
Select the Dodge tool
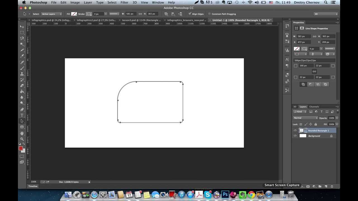(x=22, y=103)
